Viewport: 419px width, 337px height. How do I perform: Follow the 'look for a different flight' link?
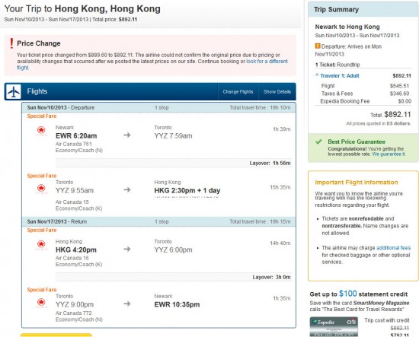click(x=153, y=65)
